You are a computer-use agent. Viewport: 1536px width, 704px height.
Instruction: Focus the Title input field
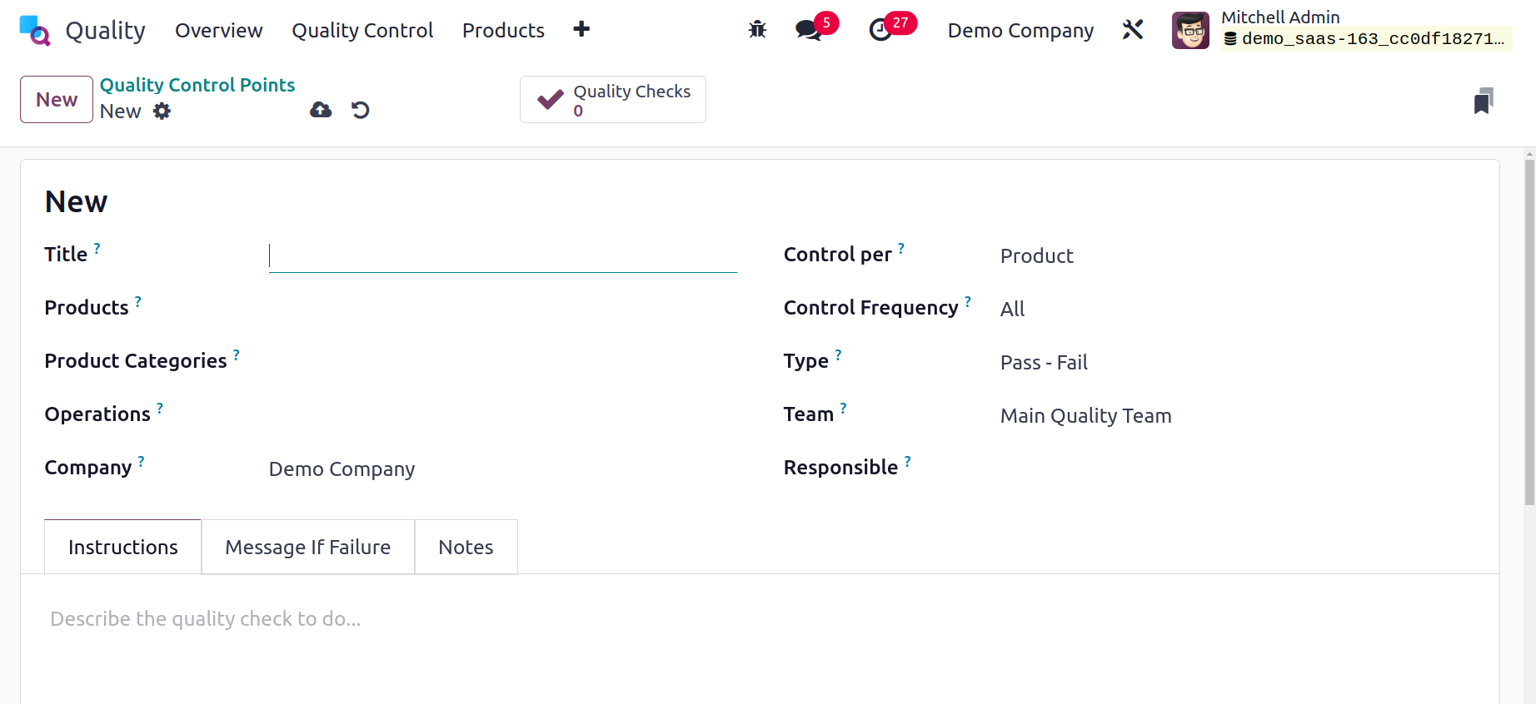point(503,256)
